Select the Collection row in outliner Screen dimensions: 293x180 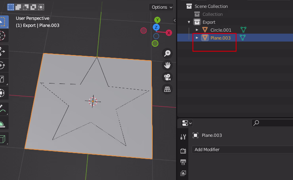click(213, 14)
